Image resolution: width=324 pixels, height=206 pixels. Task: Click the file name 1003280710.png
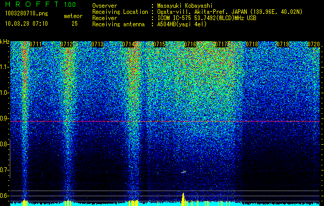(27, 14)
